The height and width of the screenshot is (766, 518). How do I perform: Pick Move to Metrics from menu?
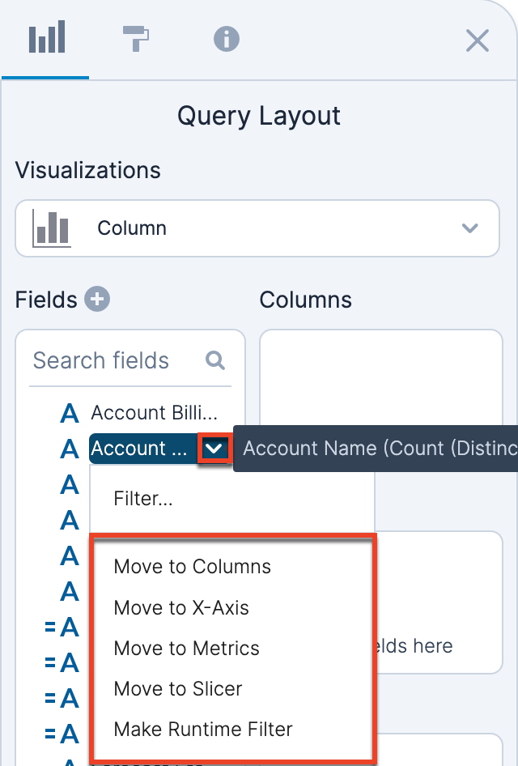click(x=187, y=648)
